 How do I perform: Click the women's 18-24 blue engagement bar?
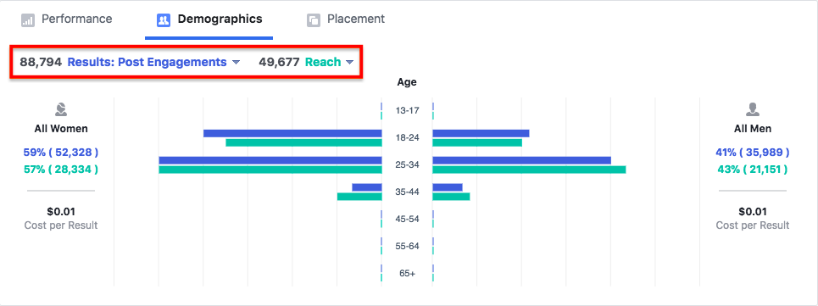click(x=292, y=133)
